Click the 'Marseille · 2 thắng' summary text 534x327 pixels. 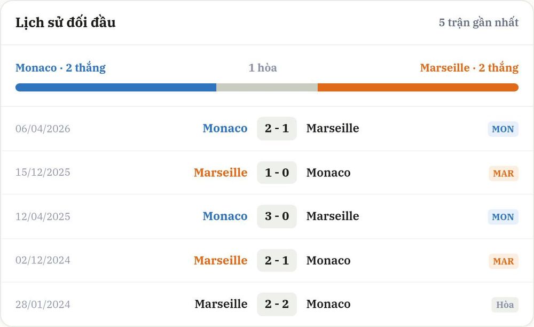pyautogui.click(x=469, y=68)
